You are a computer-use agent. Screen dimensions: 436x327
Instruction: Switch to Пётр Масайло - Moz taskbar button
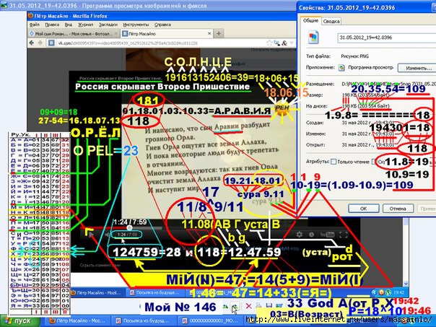click(x=78, y=321)
